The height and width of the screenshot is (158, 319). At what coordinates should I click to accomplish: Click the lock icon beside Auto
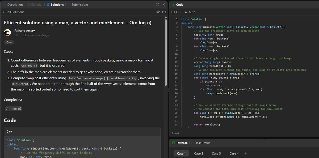click(x=186, y=12)
